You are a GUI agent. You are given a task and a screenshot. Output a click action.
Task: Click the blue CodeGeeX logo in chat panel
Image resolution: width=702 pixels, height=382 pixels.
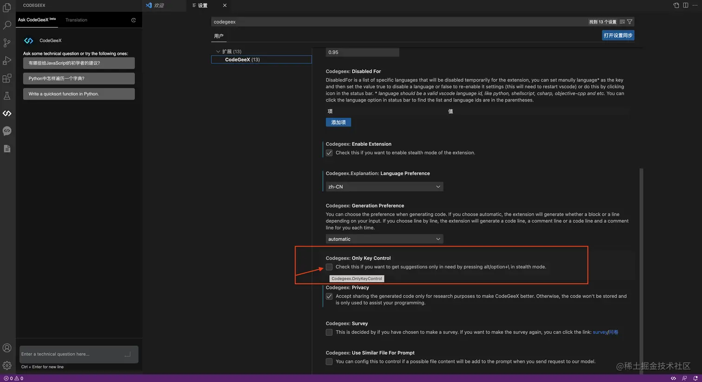tap(29, 41)
